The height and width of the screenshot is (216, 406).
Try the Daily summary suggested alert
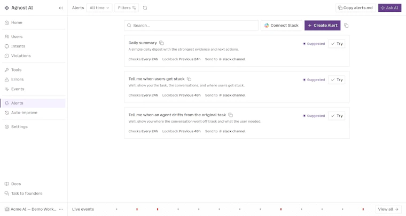337,44
